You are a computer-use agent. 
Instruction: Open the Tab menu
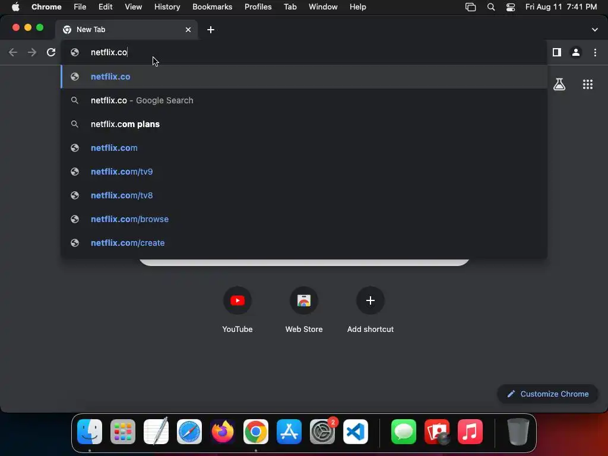(290, 7)
